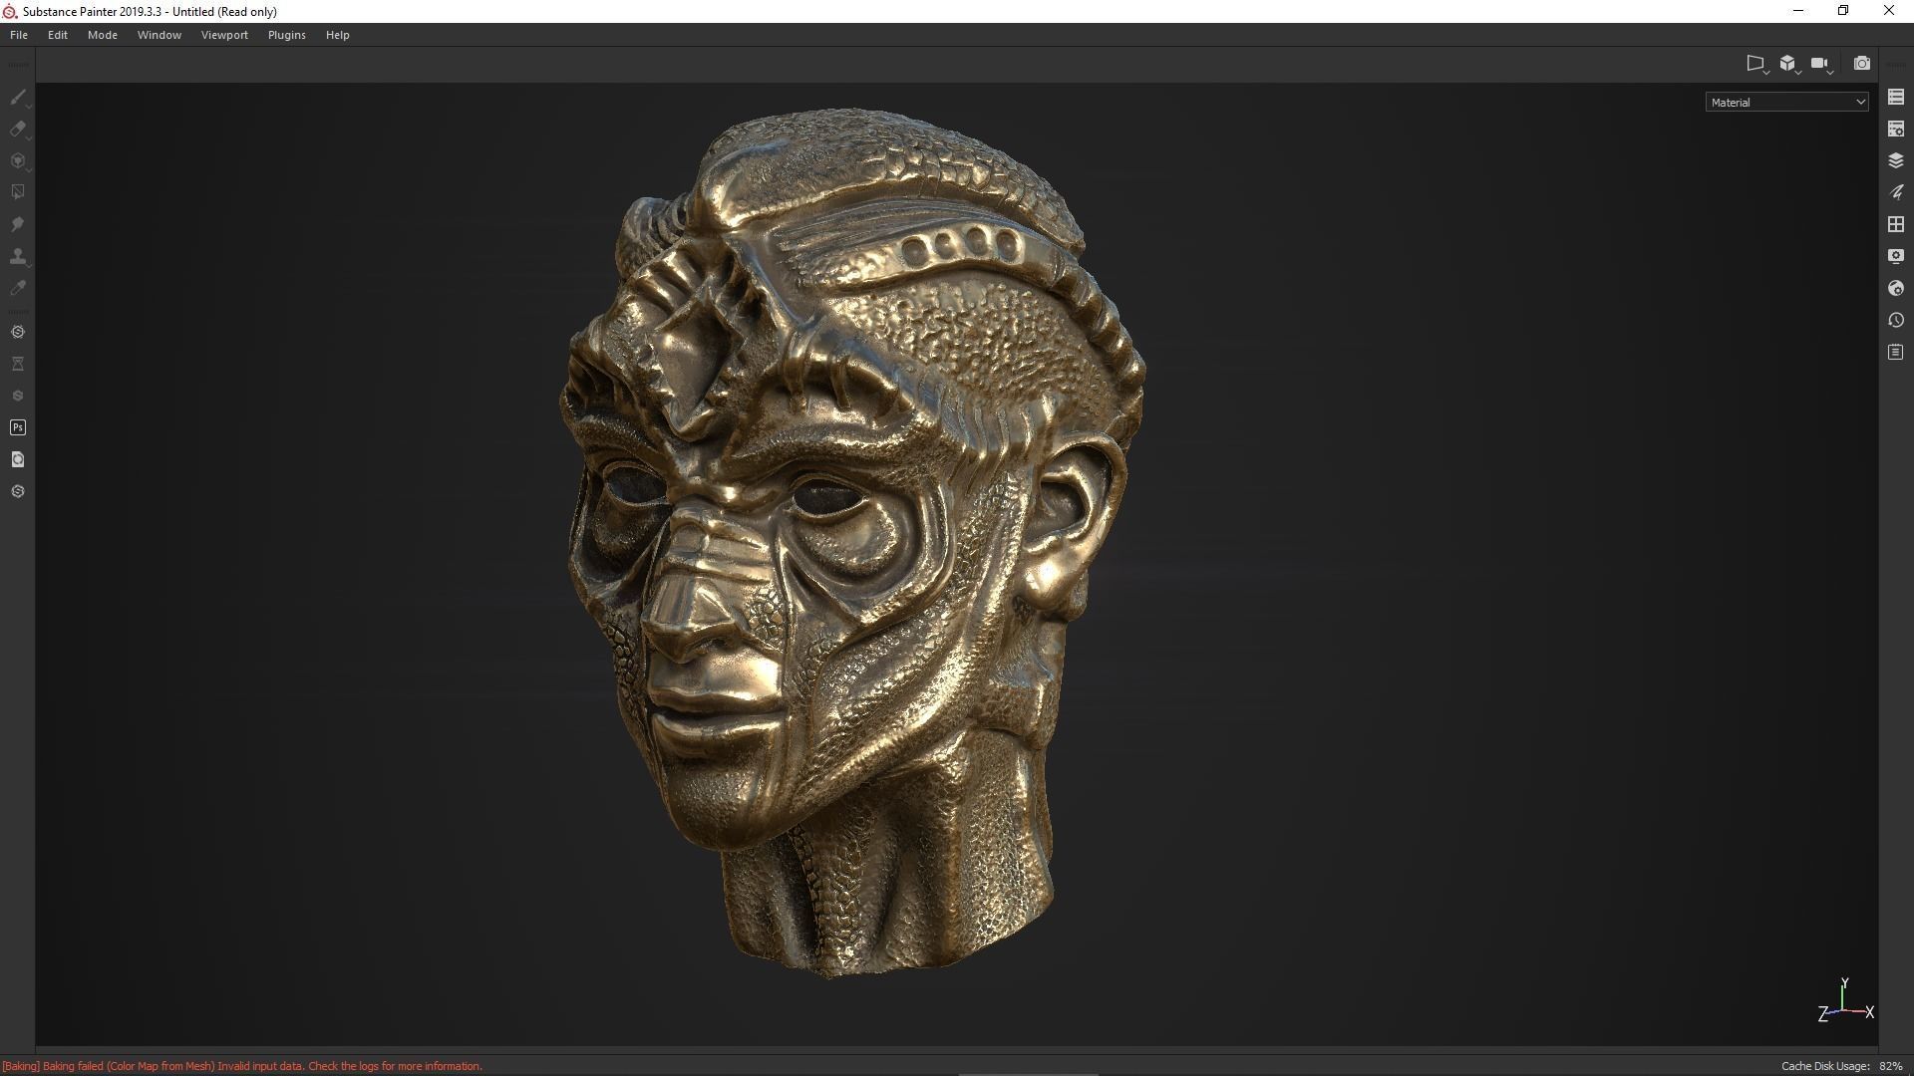1914x1076 pixels.
Task: Close the Substance Painter window
Action: [1889, 11]
